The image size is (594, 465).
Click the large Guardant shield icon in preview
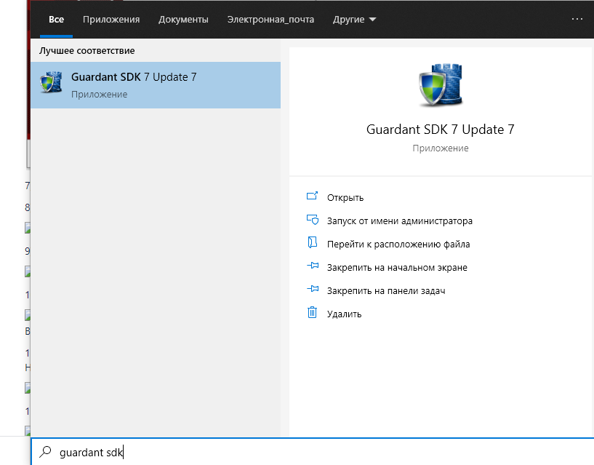[x=440, y=85]
